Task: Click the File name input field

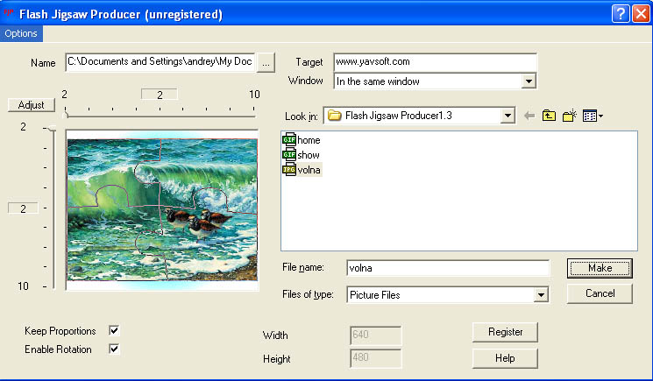Action: [x=448, y=268]
